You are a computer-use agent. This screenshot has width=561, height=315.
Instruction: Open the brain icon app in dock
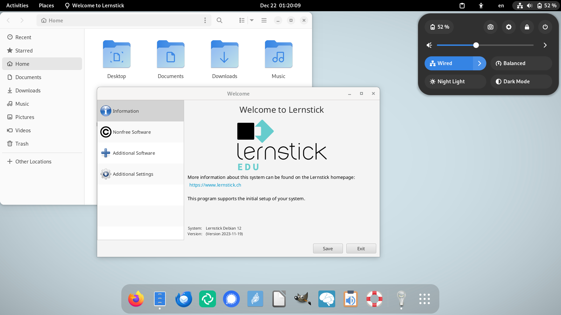[327, 299]
